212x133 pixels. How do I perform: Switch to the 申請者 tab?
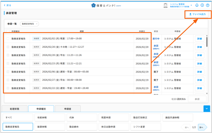[x=67, y=109]
